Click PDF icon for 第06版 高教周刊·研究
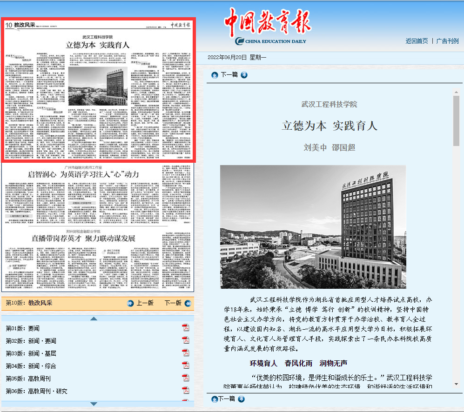Viewport: 464px width, 412px height. pos(186,391)
